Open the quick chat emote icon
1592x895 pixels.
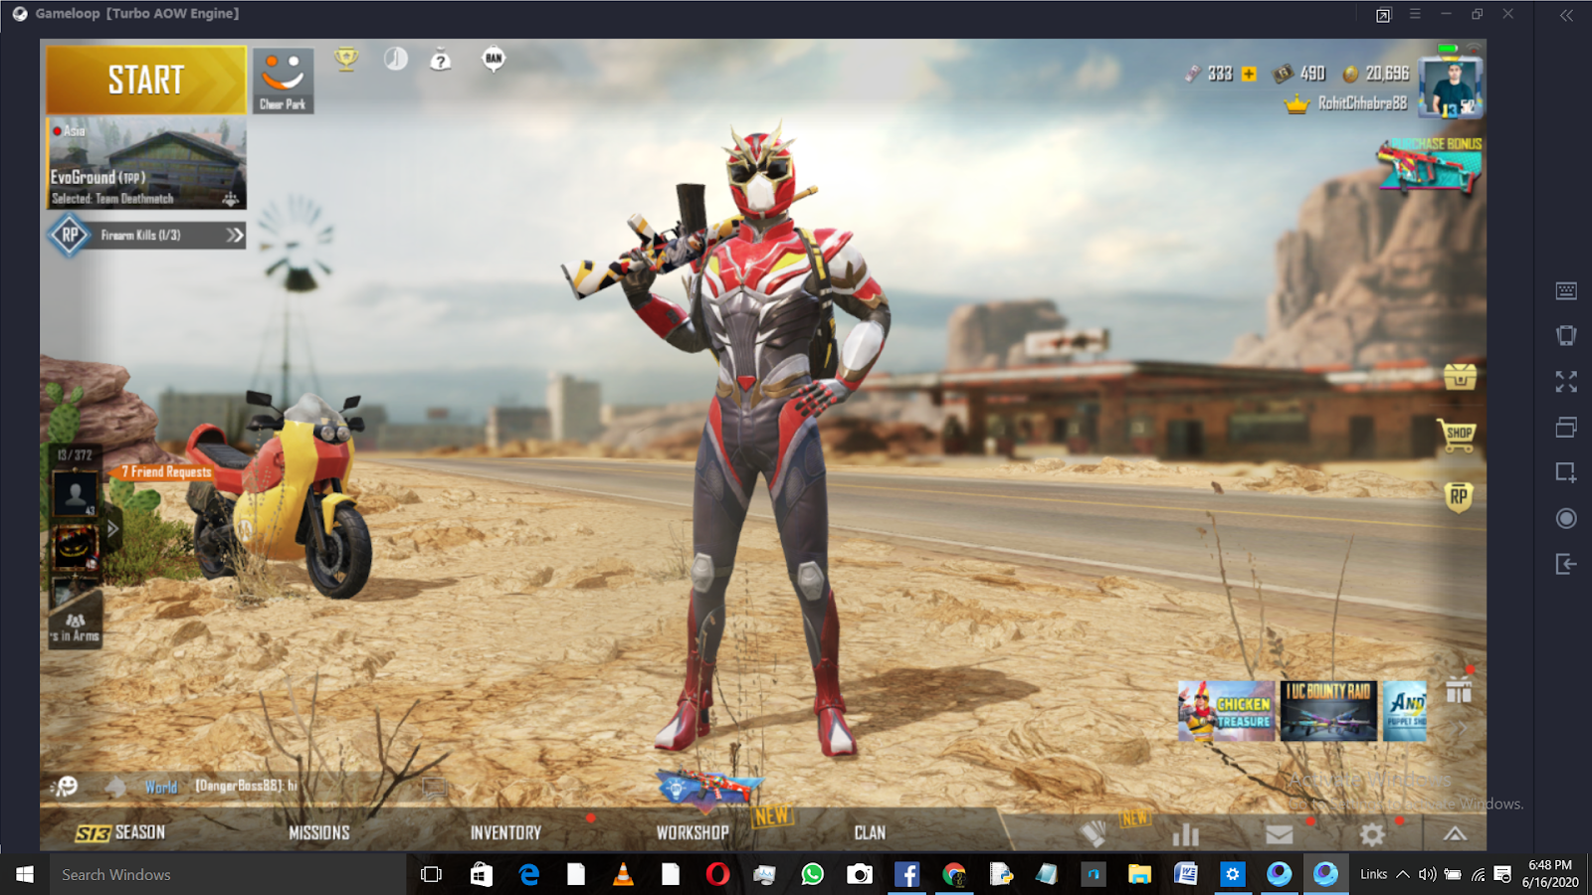coord(67,787)
